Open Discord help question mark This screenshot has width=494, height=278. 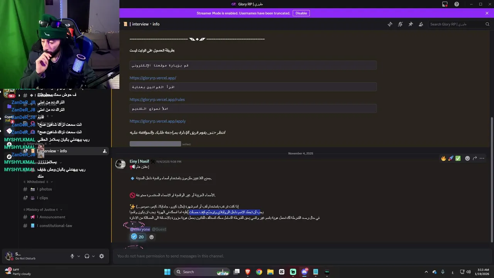(x=457, y=4)
